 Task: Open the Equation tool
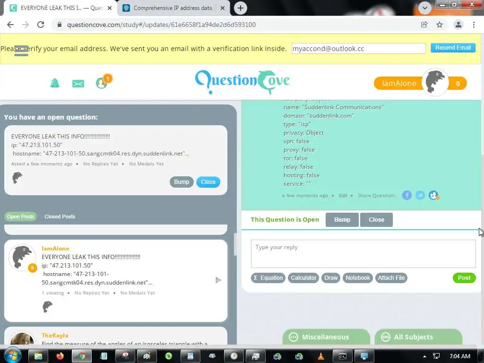[268, 278]
